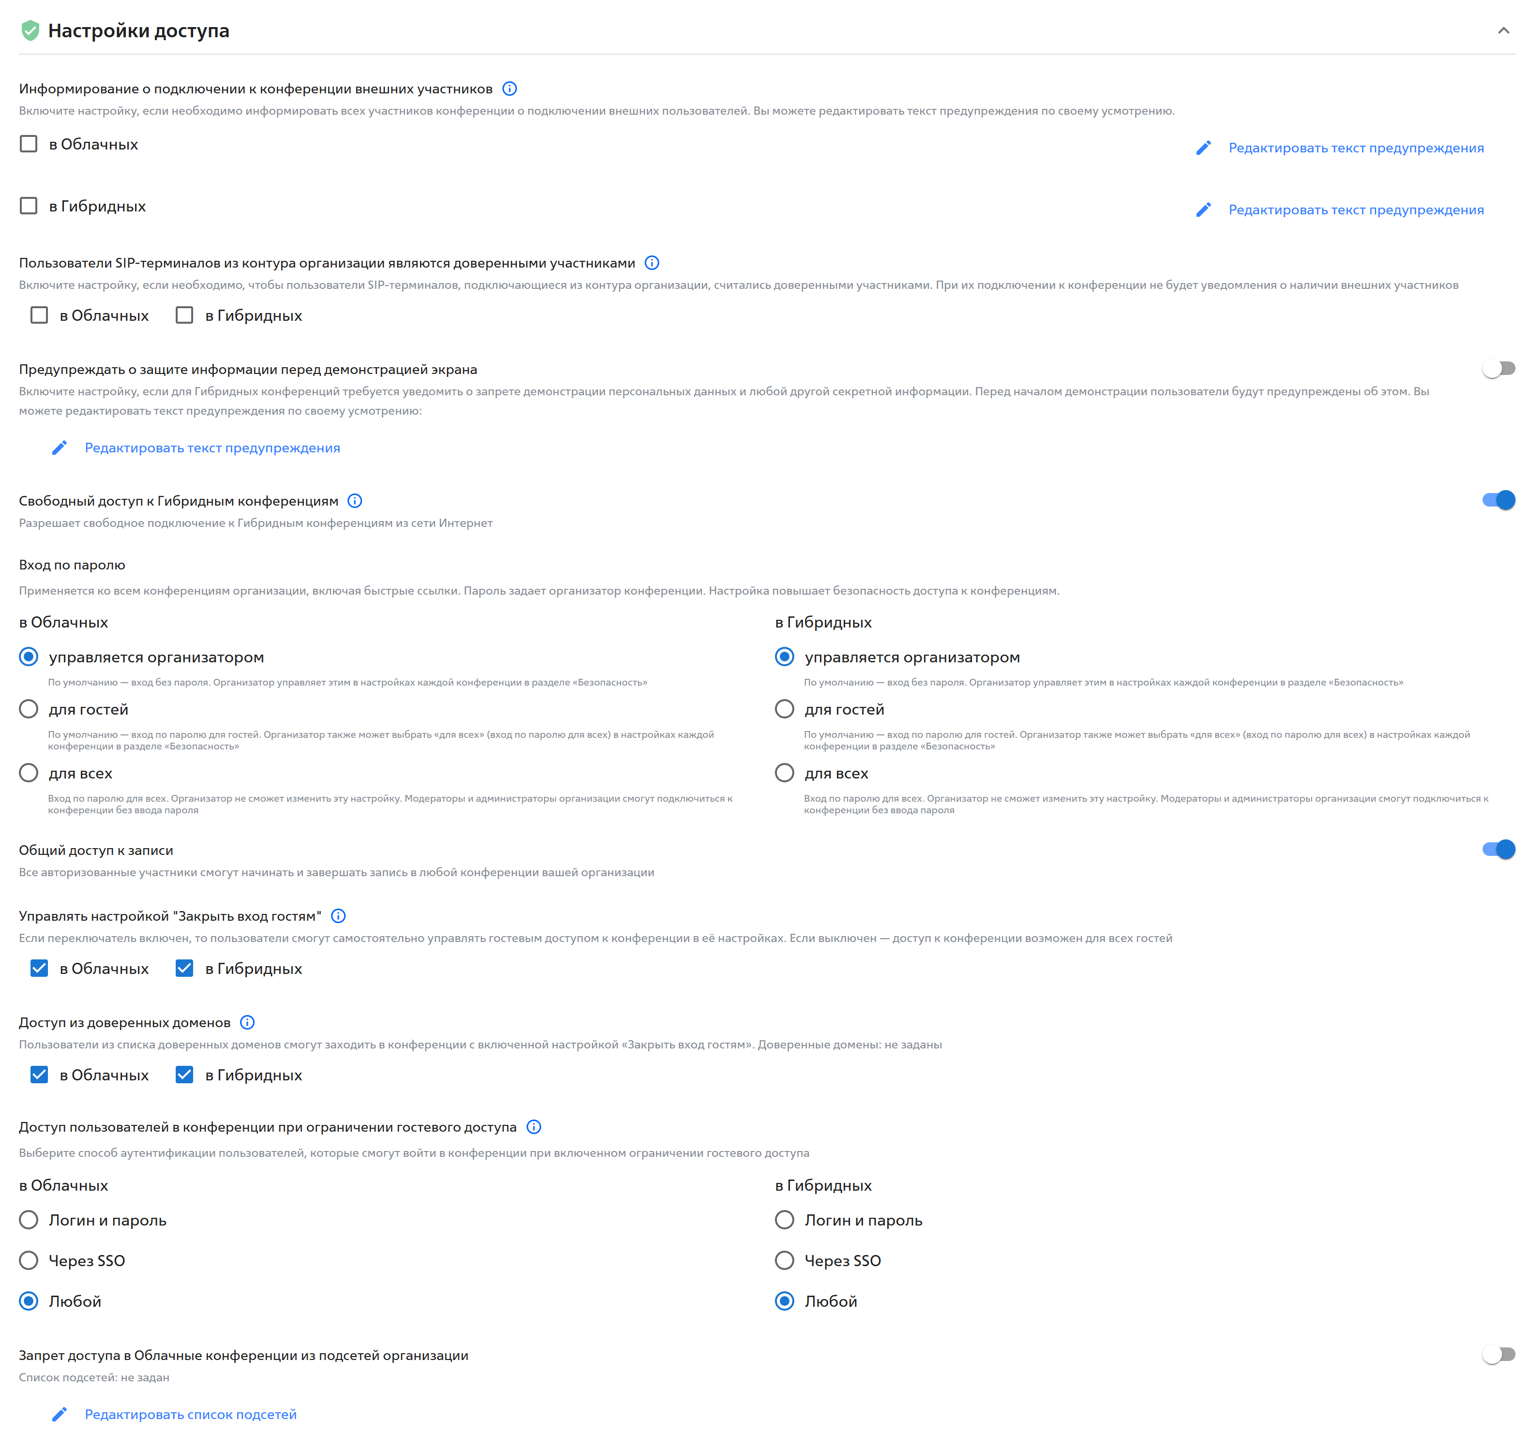Open Редактировать список подсетей link
1530x1450 pixels.
click(x=191, y=1414)
